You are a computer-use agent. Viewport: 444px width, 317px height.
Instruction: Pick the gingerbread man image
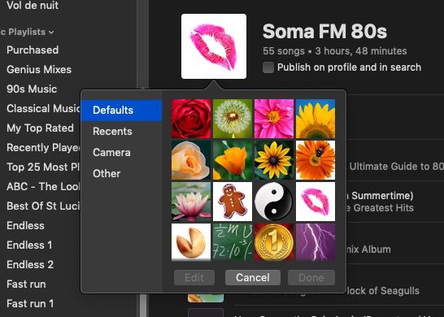click(x=233, y=202)
